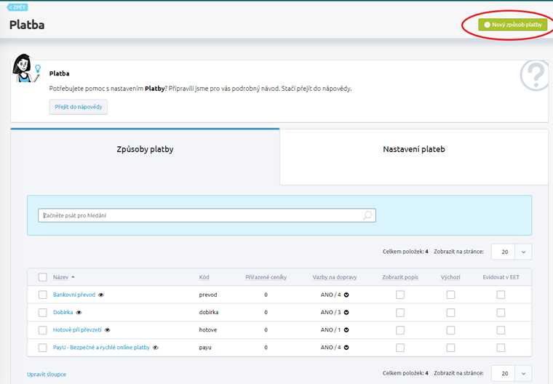This screenshot has width=553, height=384.
Task: Select the Dobírka row checkbox
Action: [x=43, y=313]
